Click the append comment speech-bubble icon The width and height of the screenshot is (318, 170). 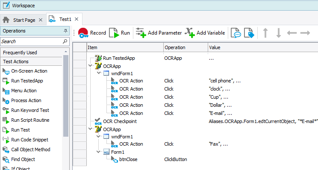tap(236, 33)
